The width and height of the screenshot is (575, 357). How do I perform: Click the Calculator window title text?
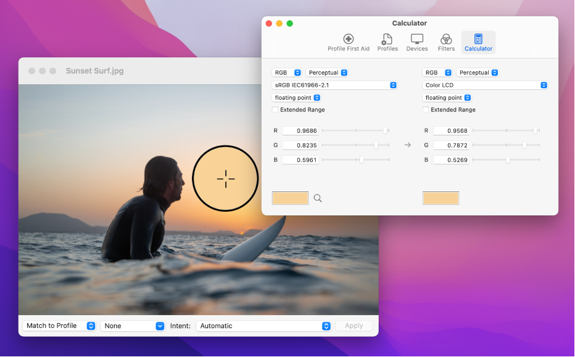[409, 23]
